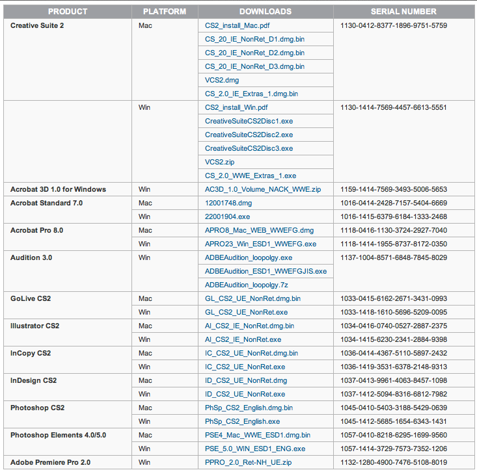Select the InDesign CS2 product label
This screenshot has height=470, width=477.
coord(33,381)
